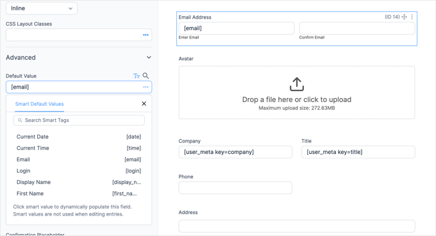The image size is (436, 236).
Task: Click the Enter Email input field
Action: [237, 28]
